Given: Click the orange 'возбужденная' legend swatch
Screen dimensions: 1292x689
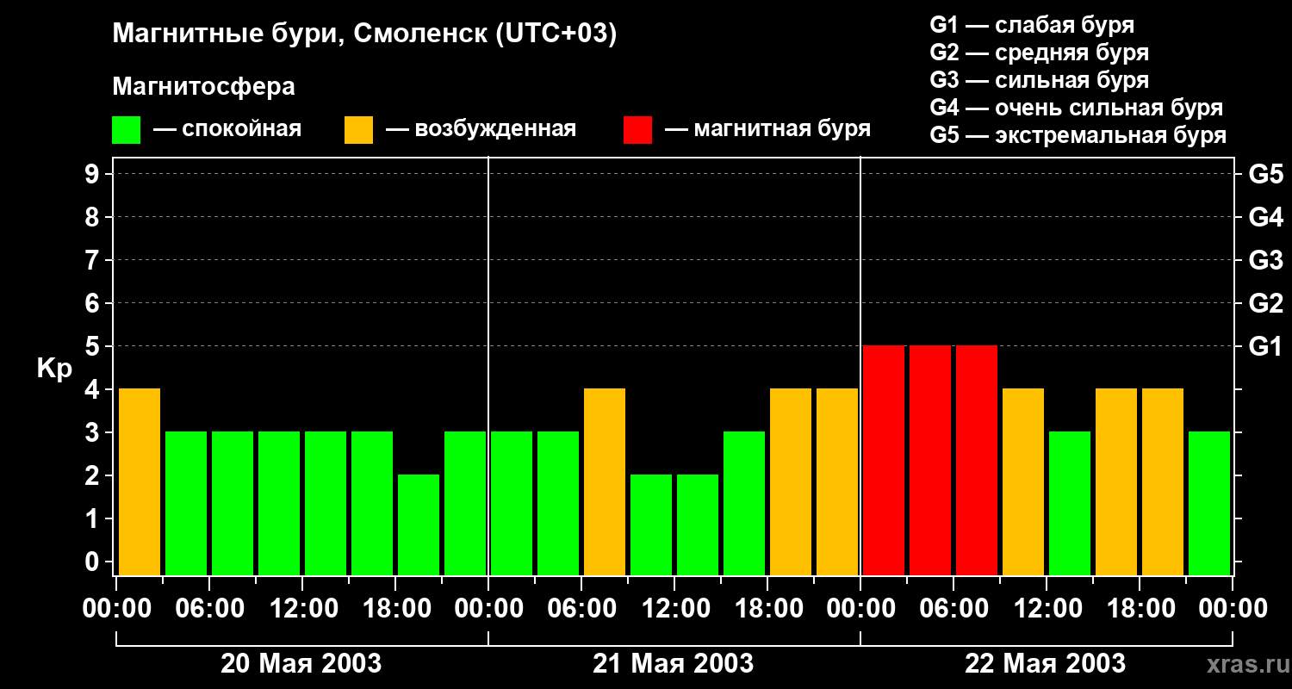Looking at the screenshot, I should [358, 130].
